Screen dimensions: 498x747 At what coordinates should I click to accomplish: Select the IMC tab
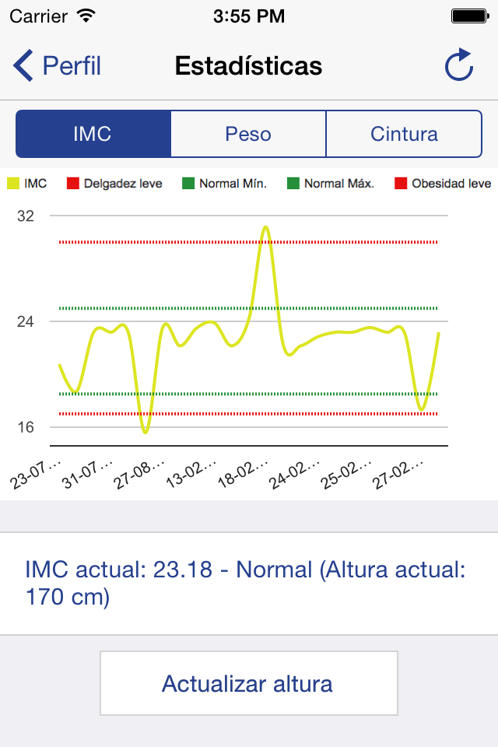pyautogui.click(x=93, y=134)
